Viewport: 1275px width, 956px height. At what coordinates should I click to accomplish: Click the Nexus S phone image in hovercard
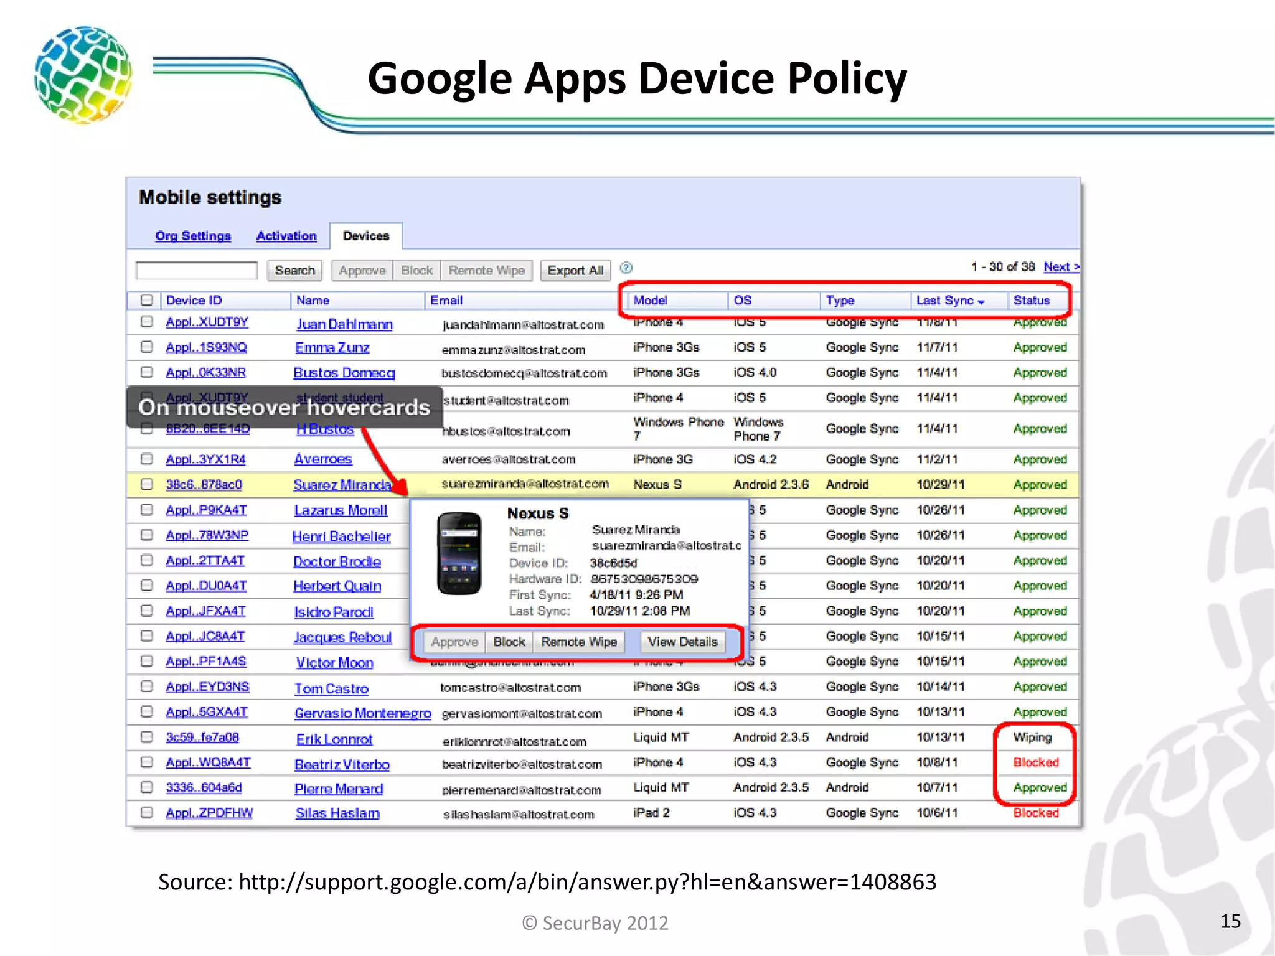click(459, 553)
